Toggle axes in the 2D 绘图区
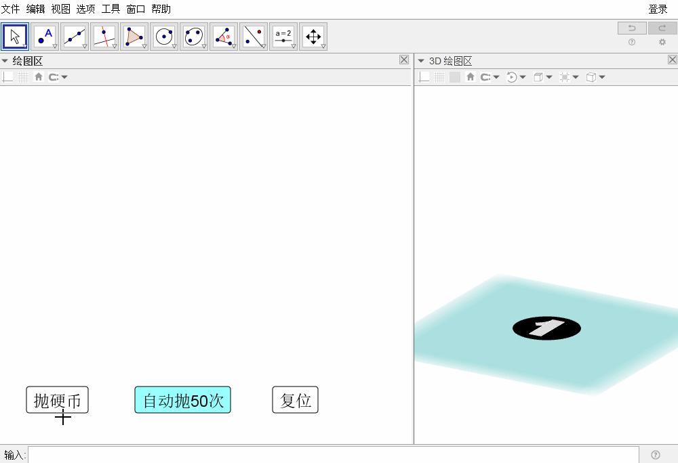 (7, 76)
